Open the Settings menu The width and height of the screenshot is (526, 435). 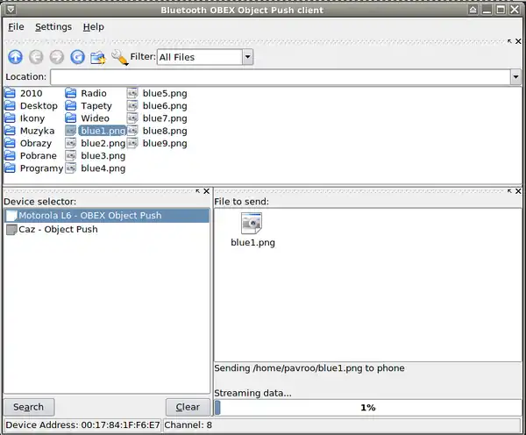(53, 27)
